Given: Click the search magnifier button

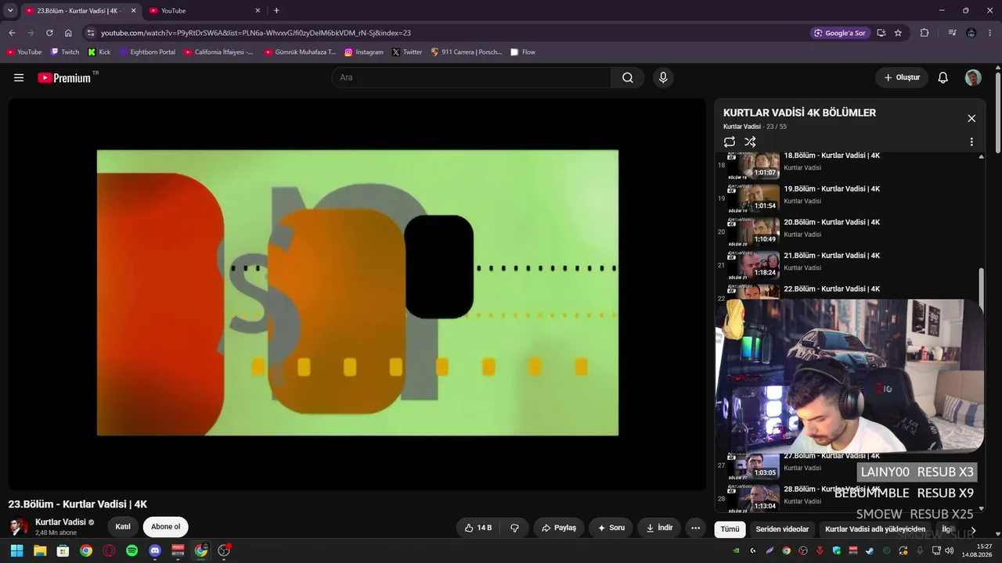Looking at the screenshot, I should coord(628,77).
